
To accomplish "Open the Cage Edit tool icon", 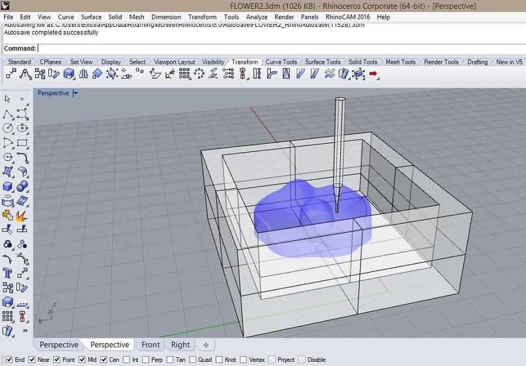I will point(358,74).
